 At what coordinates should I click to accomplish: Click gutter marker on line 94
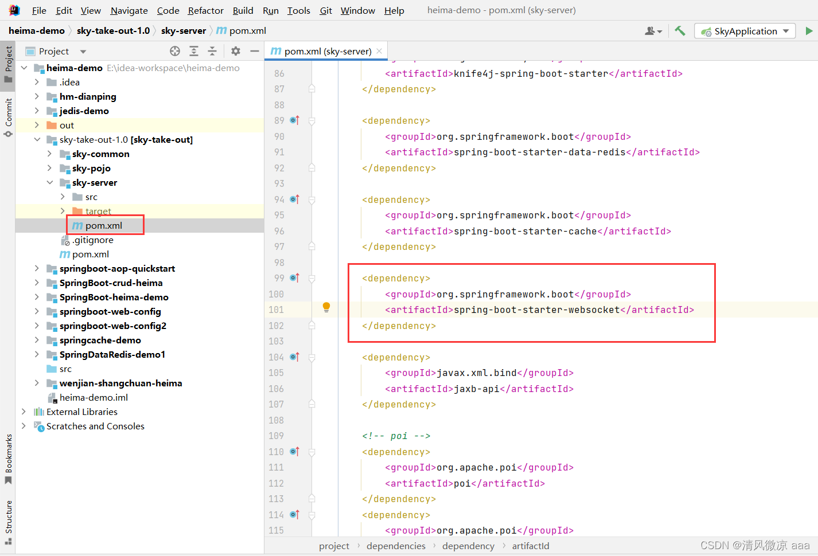click(295, 199)
